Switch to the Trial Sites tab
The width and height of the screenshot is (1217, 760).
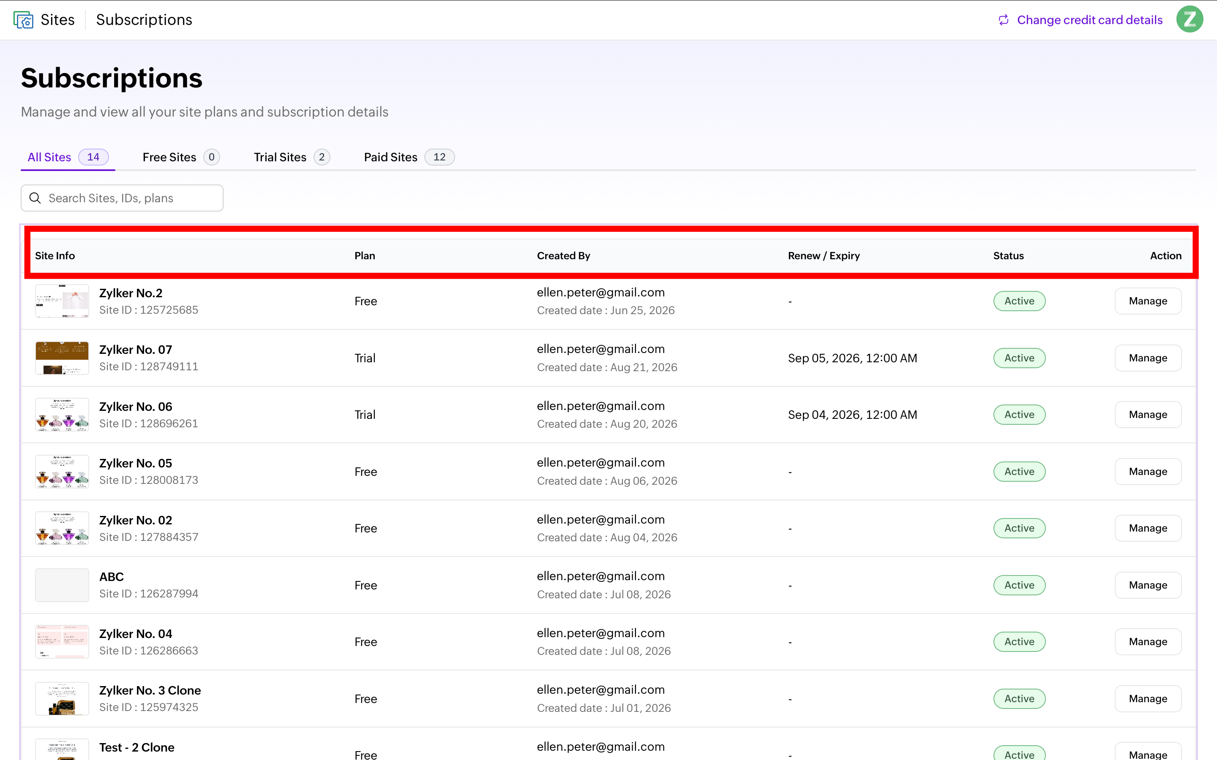(292, 157)
